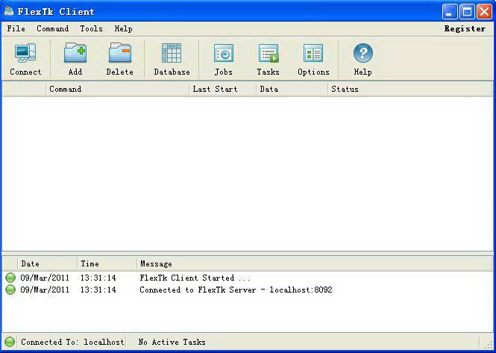Click green status icon for Client Started row
496x353 pixels.
click(10, 278)
